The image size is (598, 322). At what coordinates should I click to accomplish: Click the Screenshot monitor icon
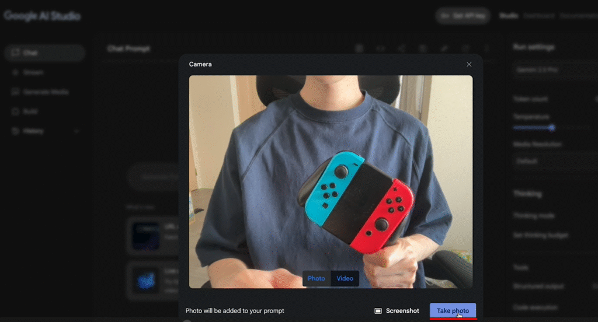[x=378, y=311]
